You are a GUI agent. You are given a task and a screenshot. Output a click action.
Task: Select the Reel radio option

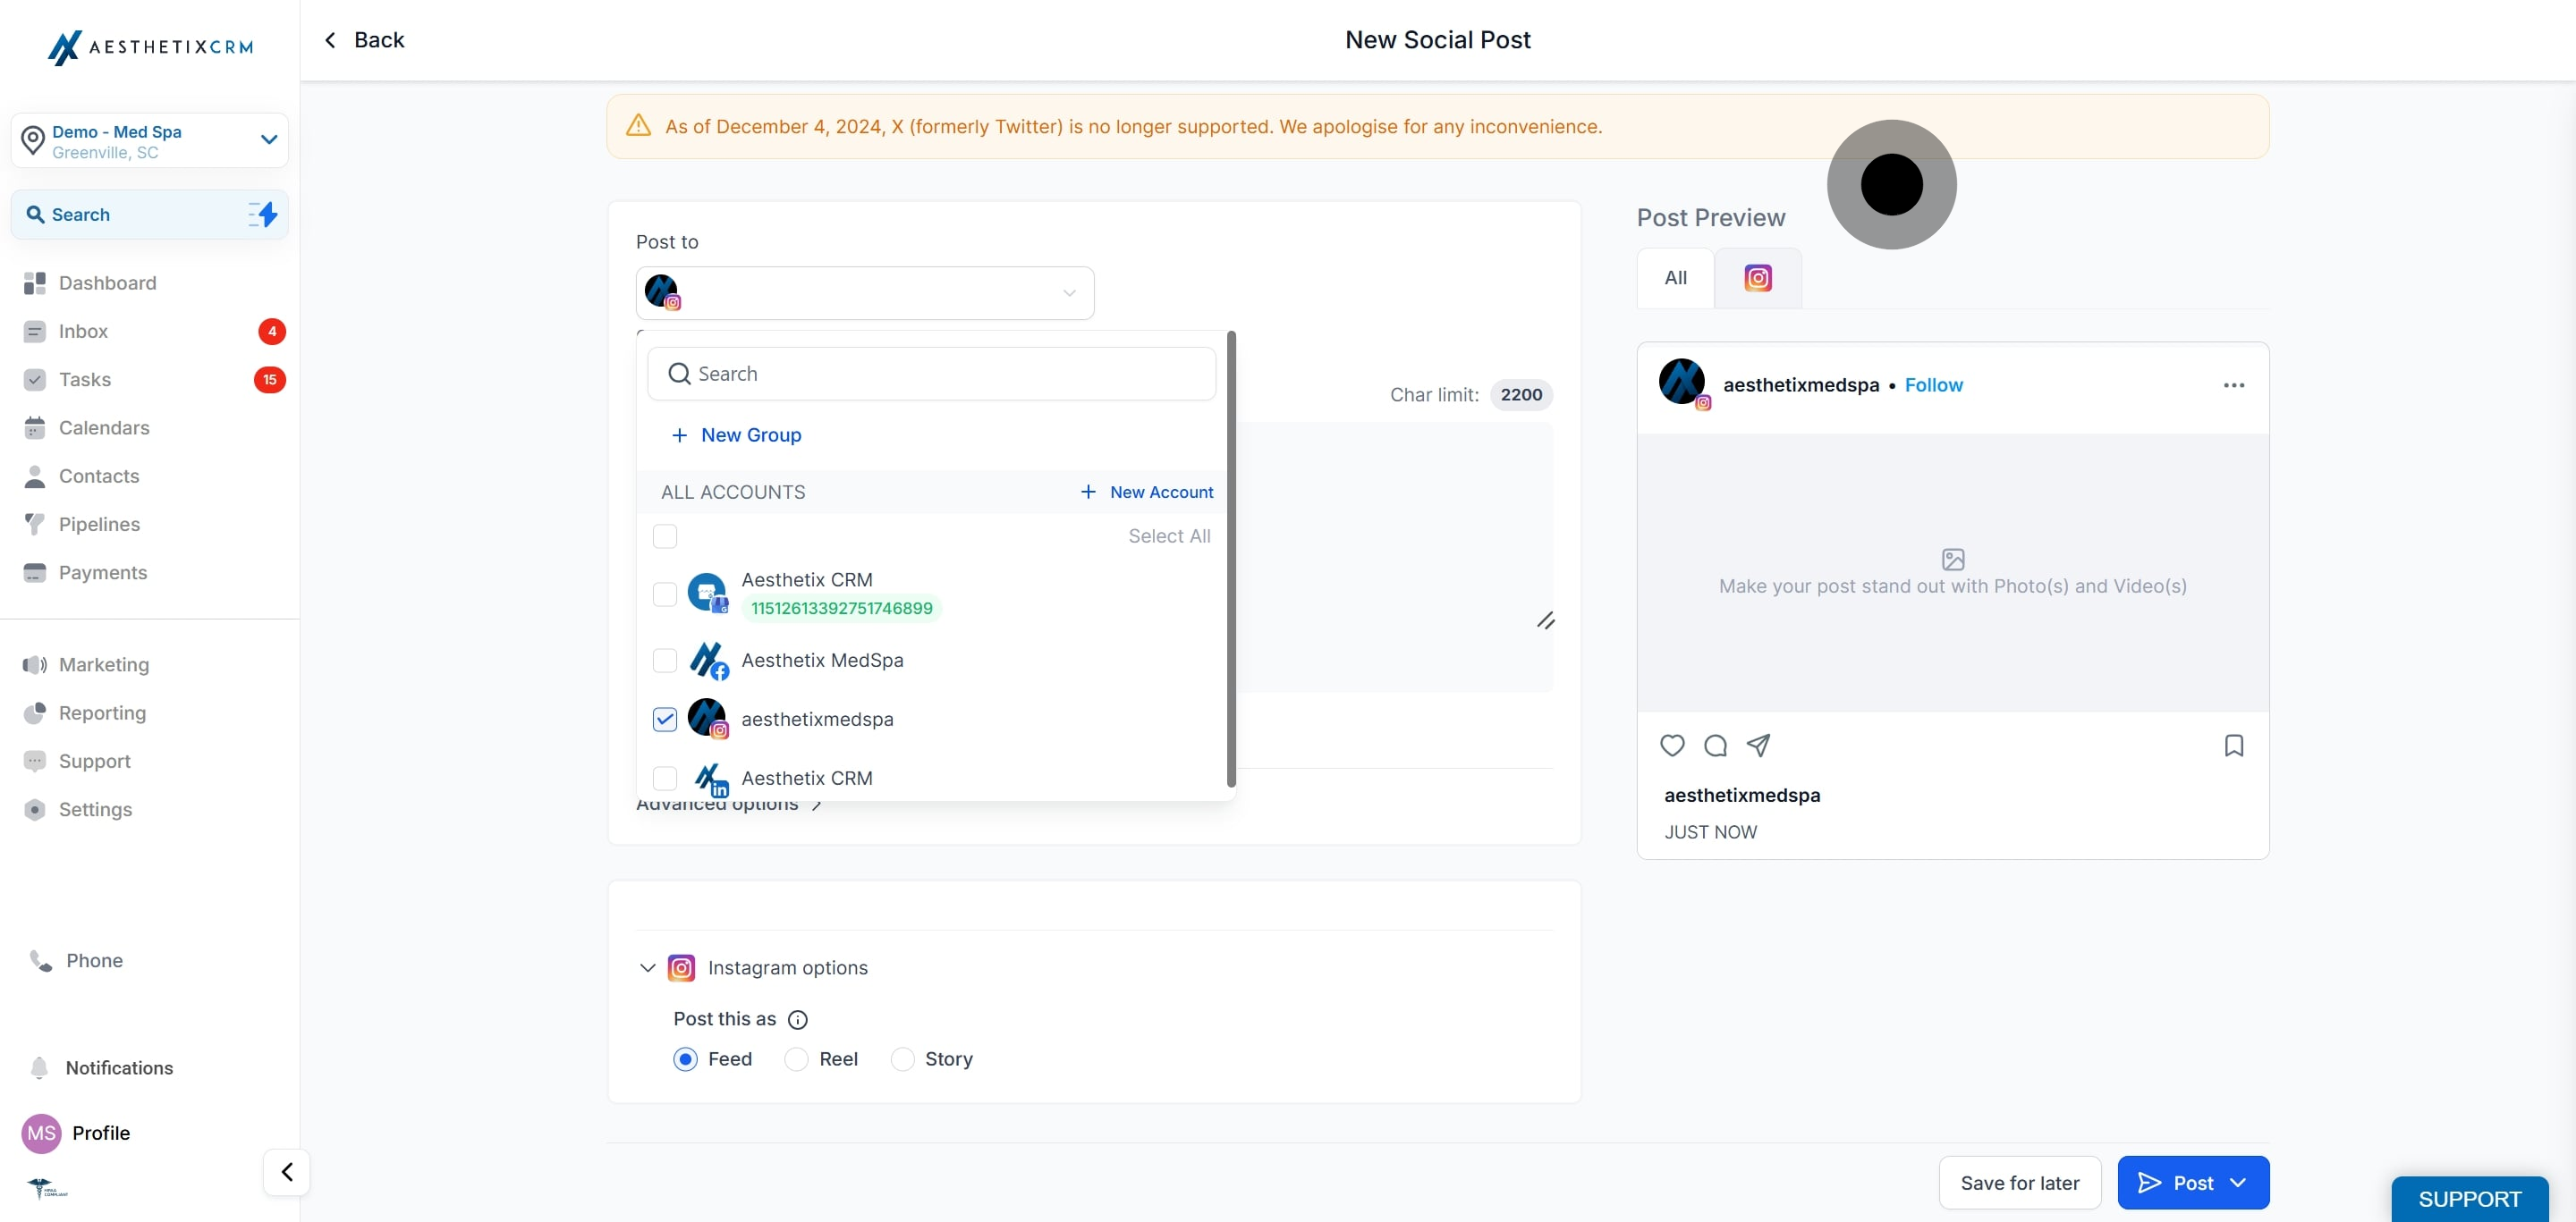point(796,1059)
